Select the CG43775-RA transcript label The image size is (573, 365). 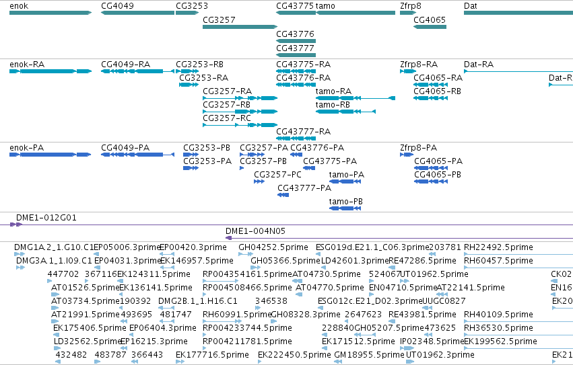(x=303, y=65)
